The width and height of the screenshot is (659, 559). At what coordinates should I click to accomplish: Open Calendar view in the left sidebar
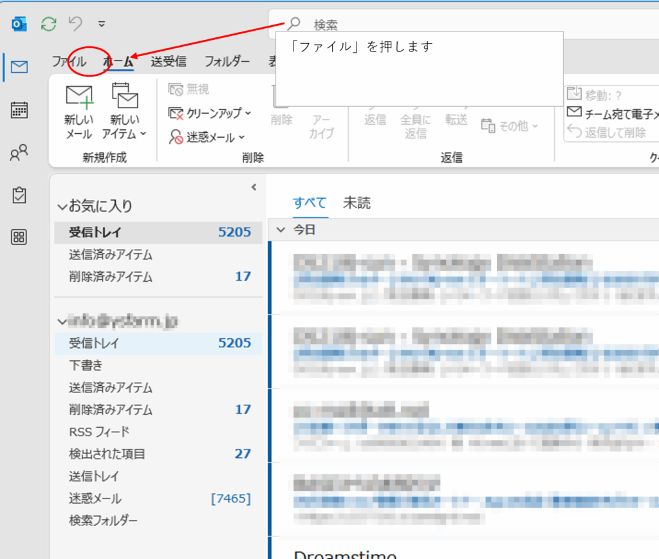[x=19, y=110]
